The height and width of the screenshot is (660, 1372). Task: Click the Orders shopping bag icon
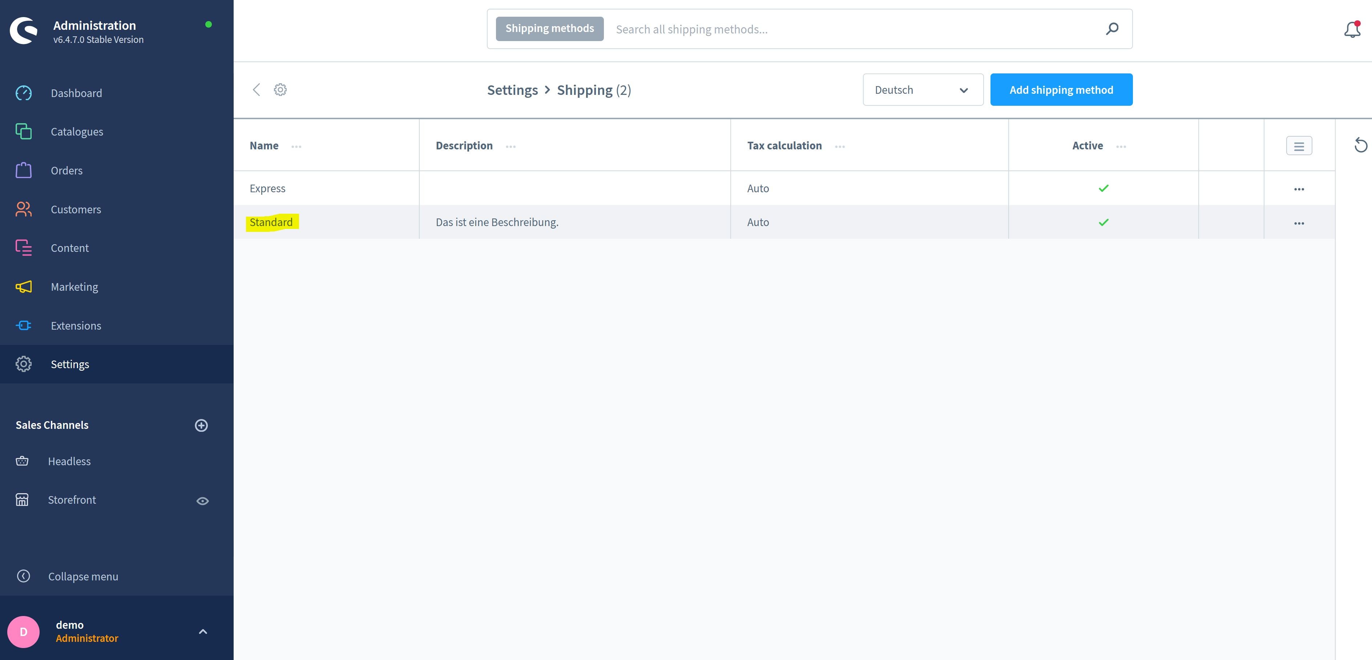click(23, 170)
